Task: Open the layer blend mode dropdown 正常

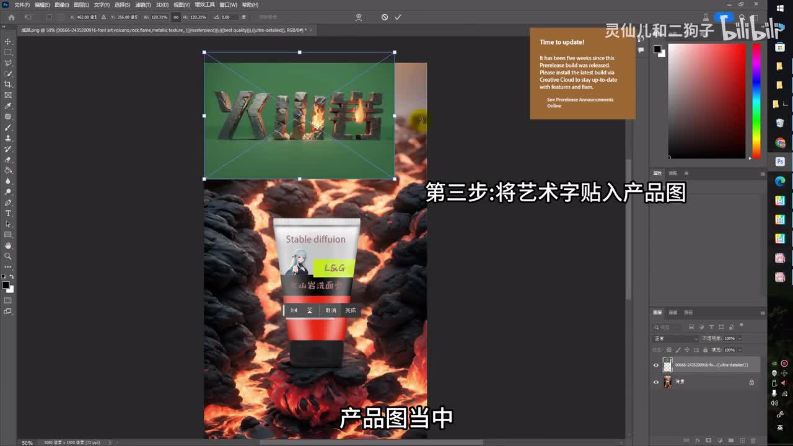Action: coord(675,339)
